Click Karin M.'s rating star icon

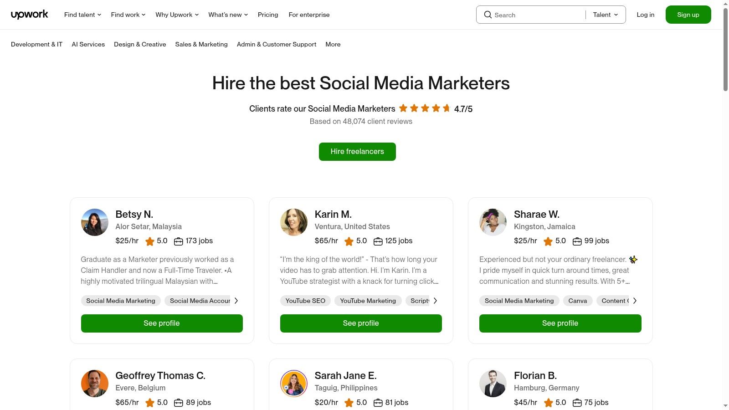pyautogui.click(x=349, y=241)
